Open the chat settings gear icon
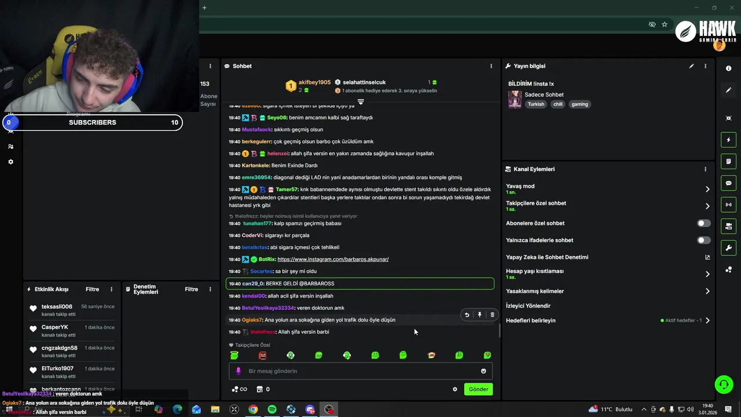741x417 pixels. (x=455, y=389)
